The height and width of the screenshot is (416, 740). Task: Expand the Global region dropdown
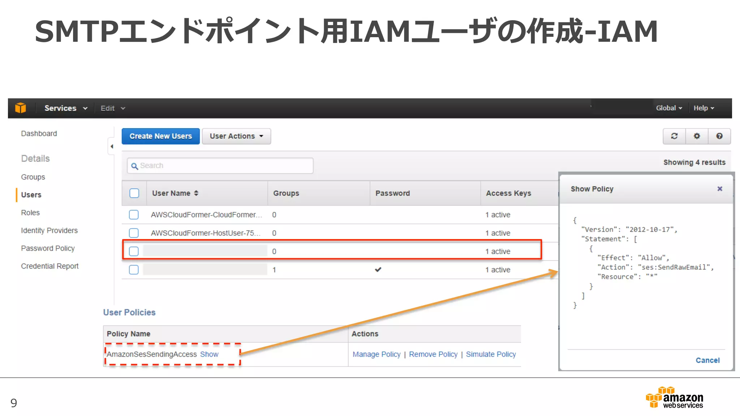(x=669, y=108)
